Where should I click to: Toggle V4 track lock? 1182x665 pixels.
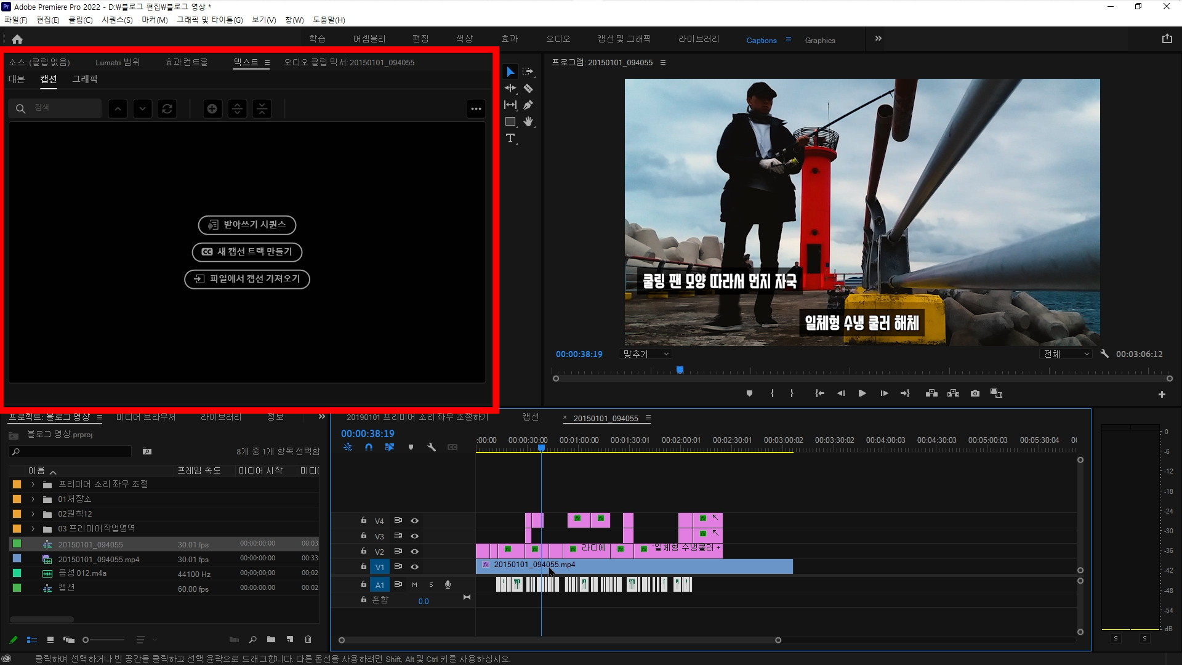[364, 520]
